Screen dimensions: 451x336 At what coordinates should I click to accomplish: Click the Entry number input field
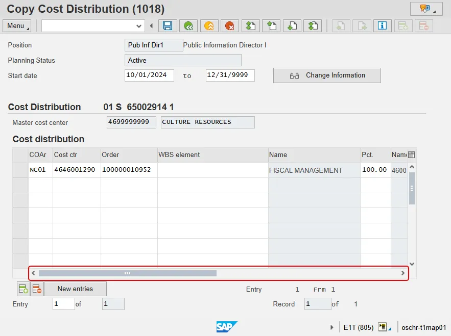[63, 304]
